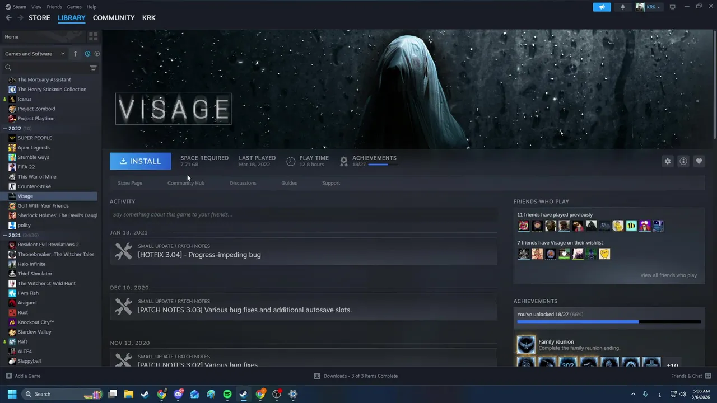717x403 pixels.
Task: Switch library to grid collections view
Action: 93,36
